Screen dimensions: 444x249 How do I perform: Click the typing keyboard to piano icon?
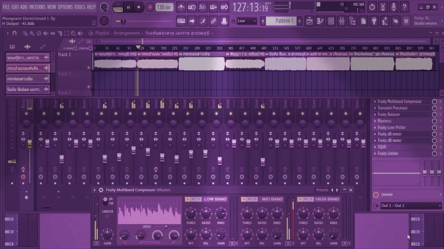click(181, 21)
